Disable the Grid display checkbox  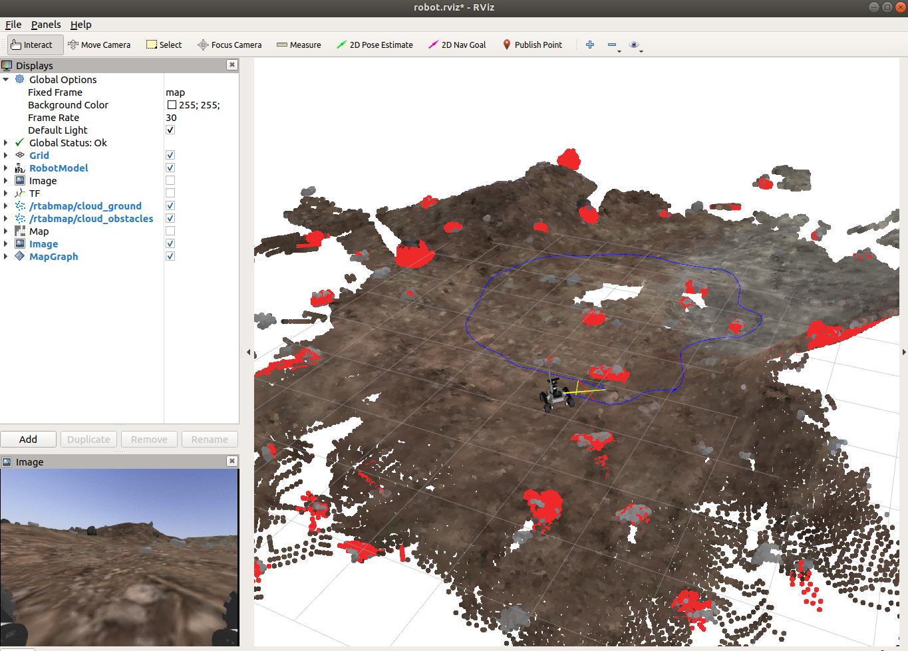tap(170, 156)
